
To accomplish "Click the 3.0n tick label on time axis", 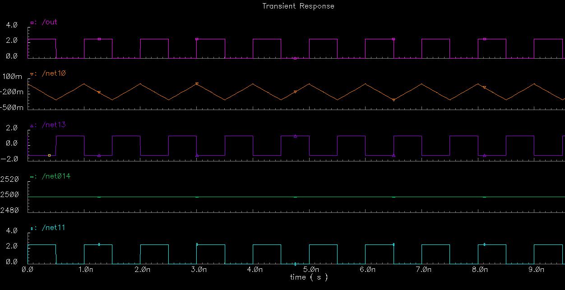I will click(199, 270).
